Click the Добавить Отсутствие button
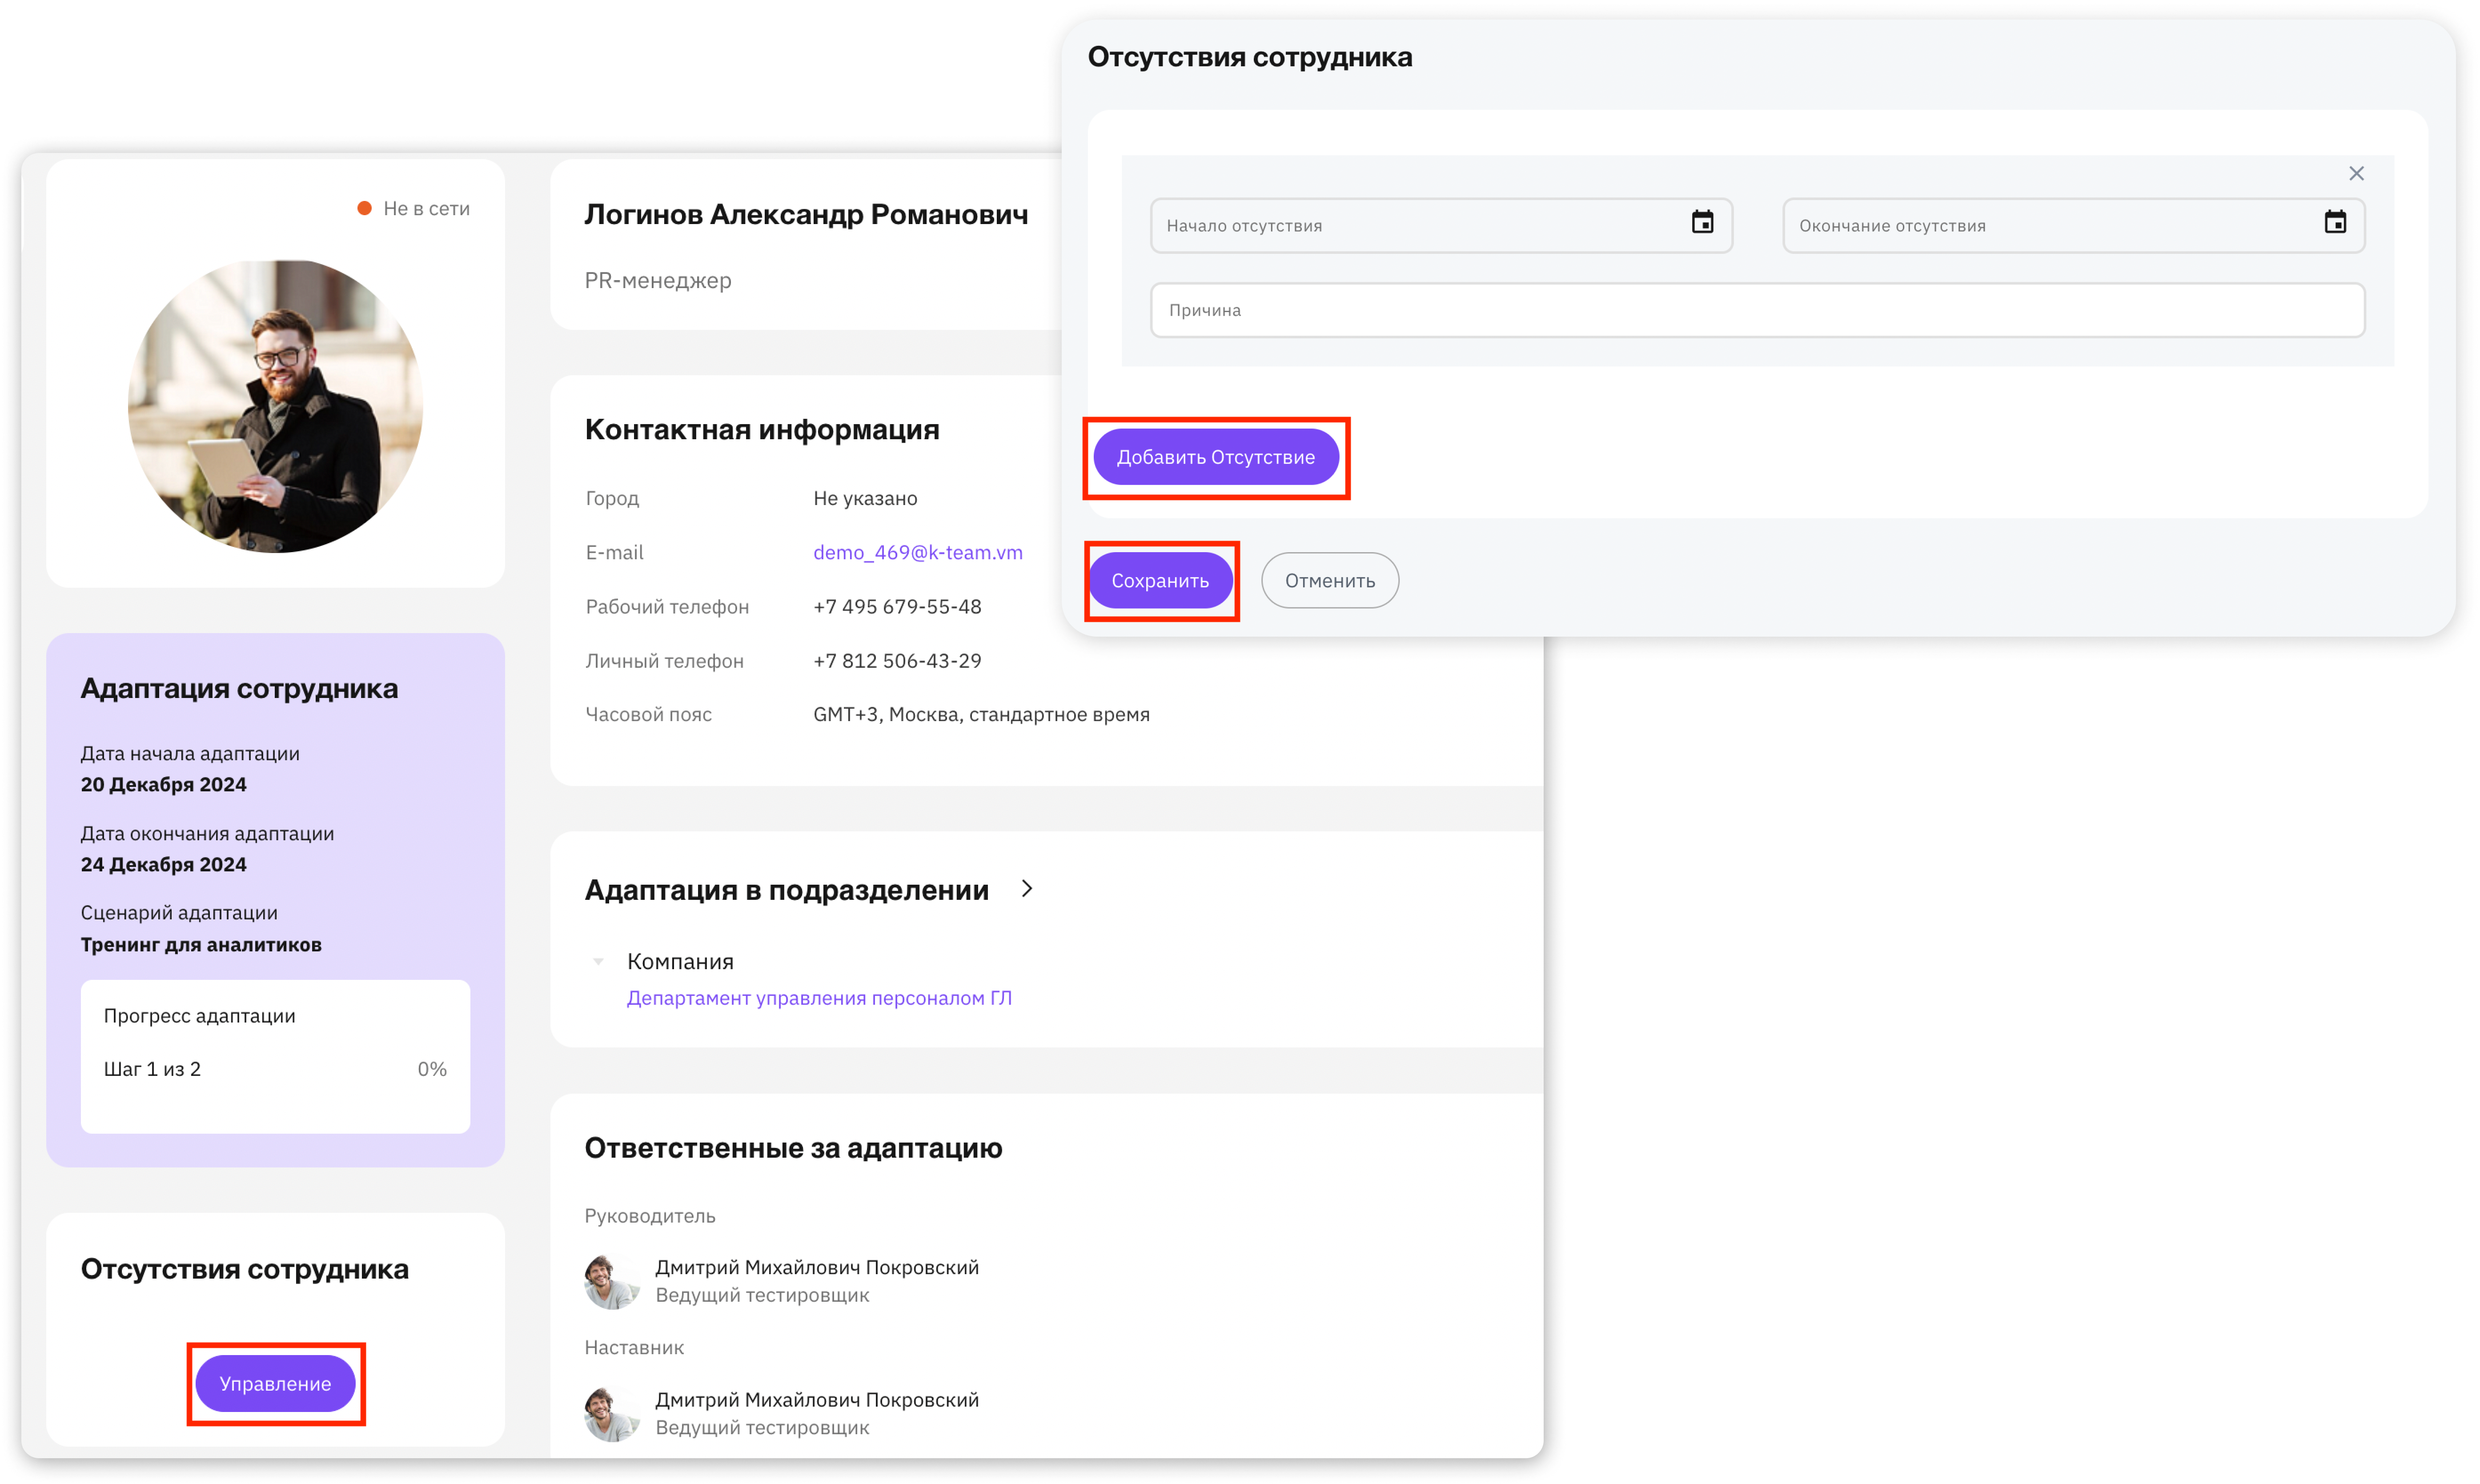 click(1215, 457)
